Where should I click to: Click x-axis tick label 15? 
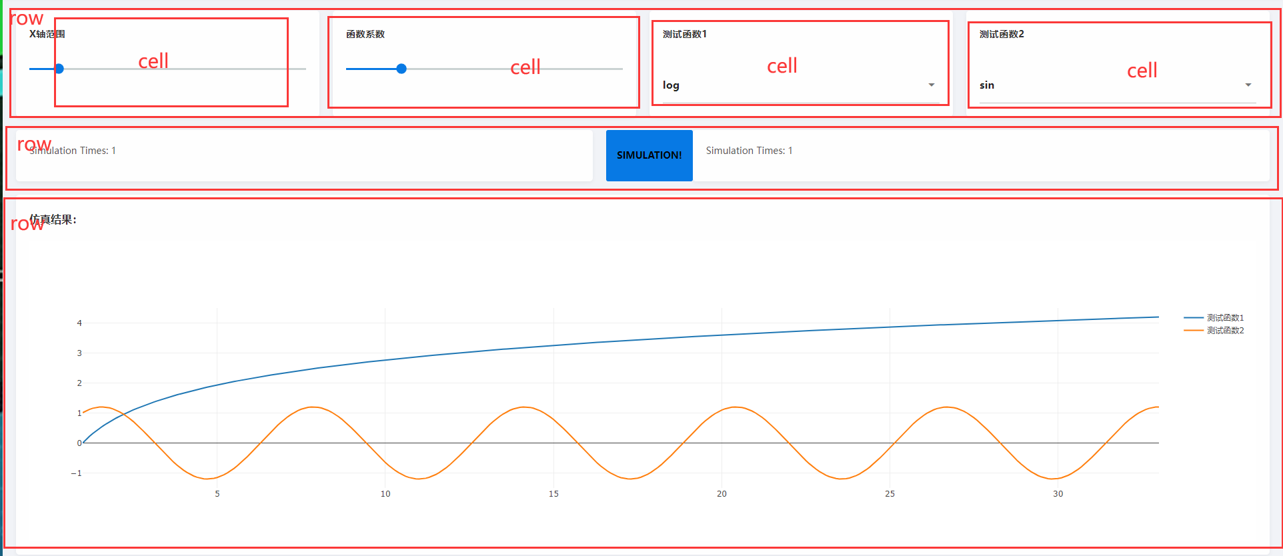point(553,494)
